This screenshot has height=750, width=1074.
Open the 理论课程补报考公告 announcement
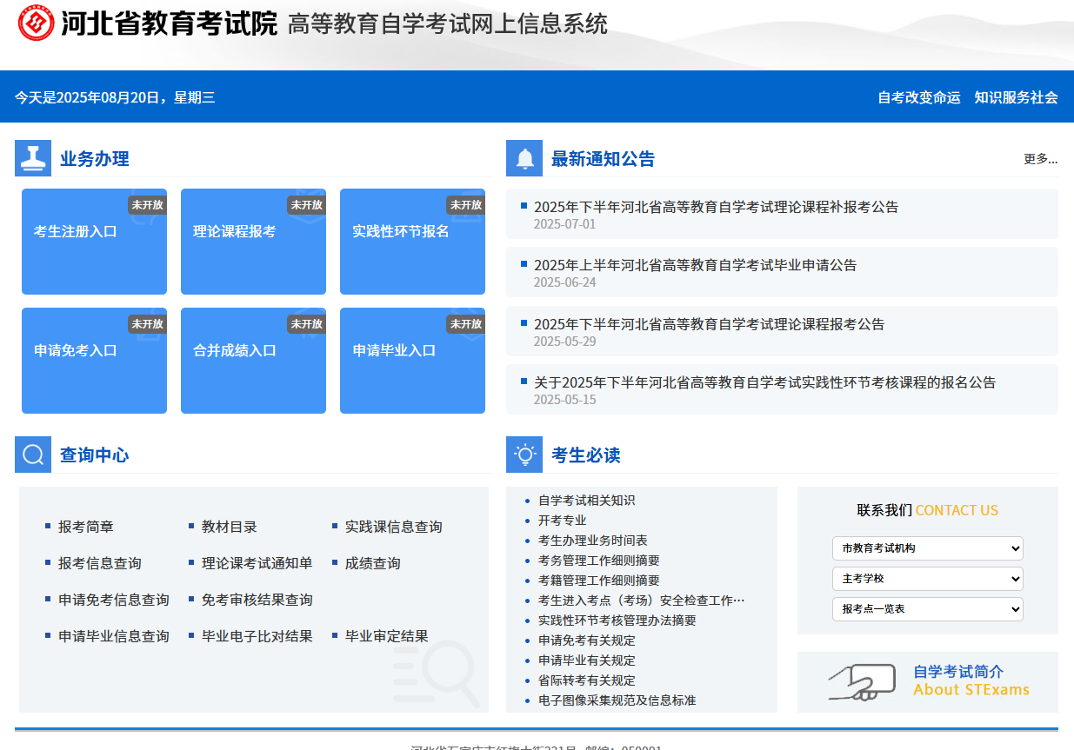(717, 207)
